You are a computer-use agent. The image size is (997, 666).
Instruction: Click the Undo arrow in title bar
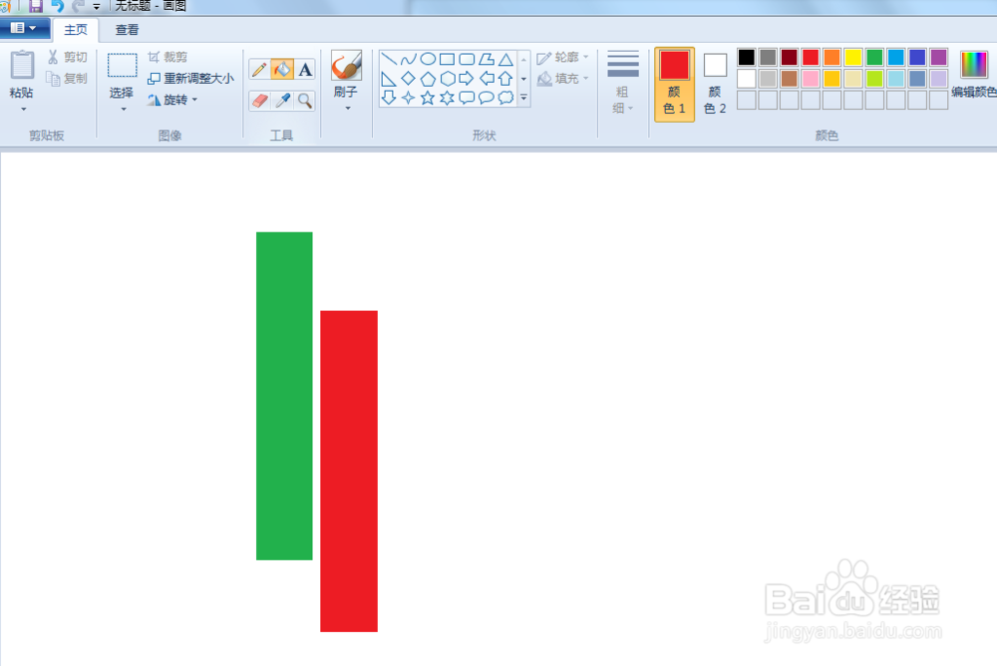pyautogui.click(x=57, y=6)
